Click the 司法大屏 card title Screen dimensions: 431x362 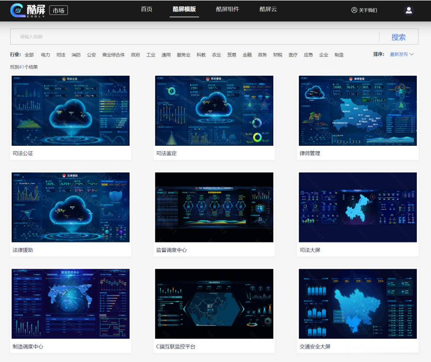point(310,250)
